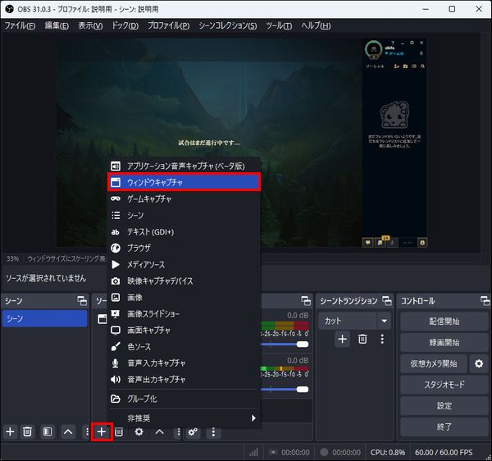Start recording with 録画開始
492x461 pixels.
coord(444,342)
